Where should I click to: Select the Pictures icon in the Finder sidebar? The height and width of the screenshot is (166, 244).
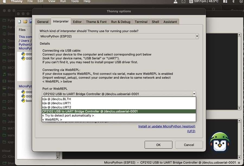pos(5,88)
